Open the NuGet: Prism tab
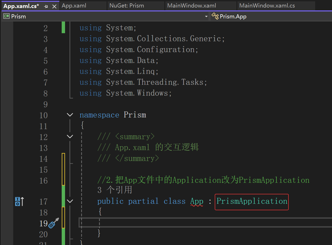Screen dimensions: 332x245 coord(126,5)
